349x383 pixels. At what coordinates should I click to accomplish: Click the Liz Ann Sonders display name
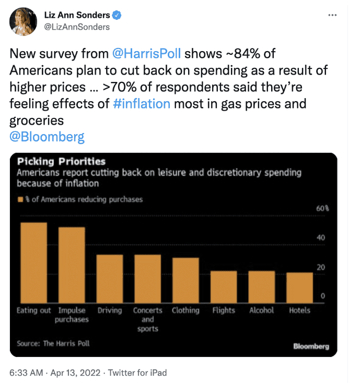(x=77, y=15)
